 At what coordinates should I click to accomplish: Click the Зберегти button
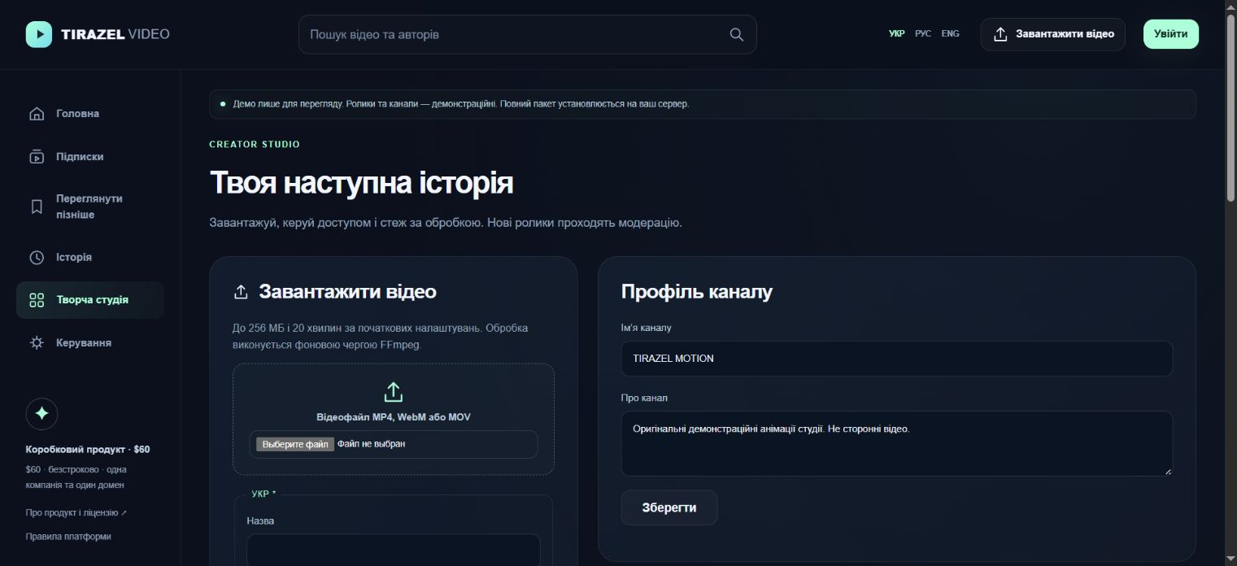[669, 507]
